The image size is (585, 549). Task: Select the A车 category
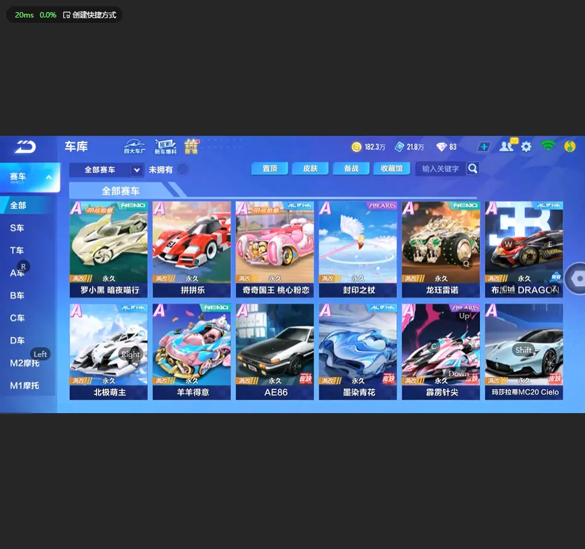[x=17, y=273]
